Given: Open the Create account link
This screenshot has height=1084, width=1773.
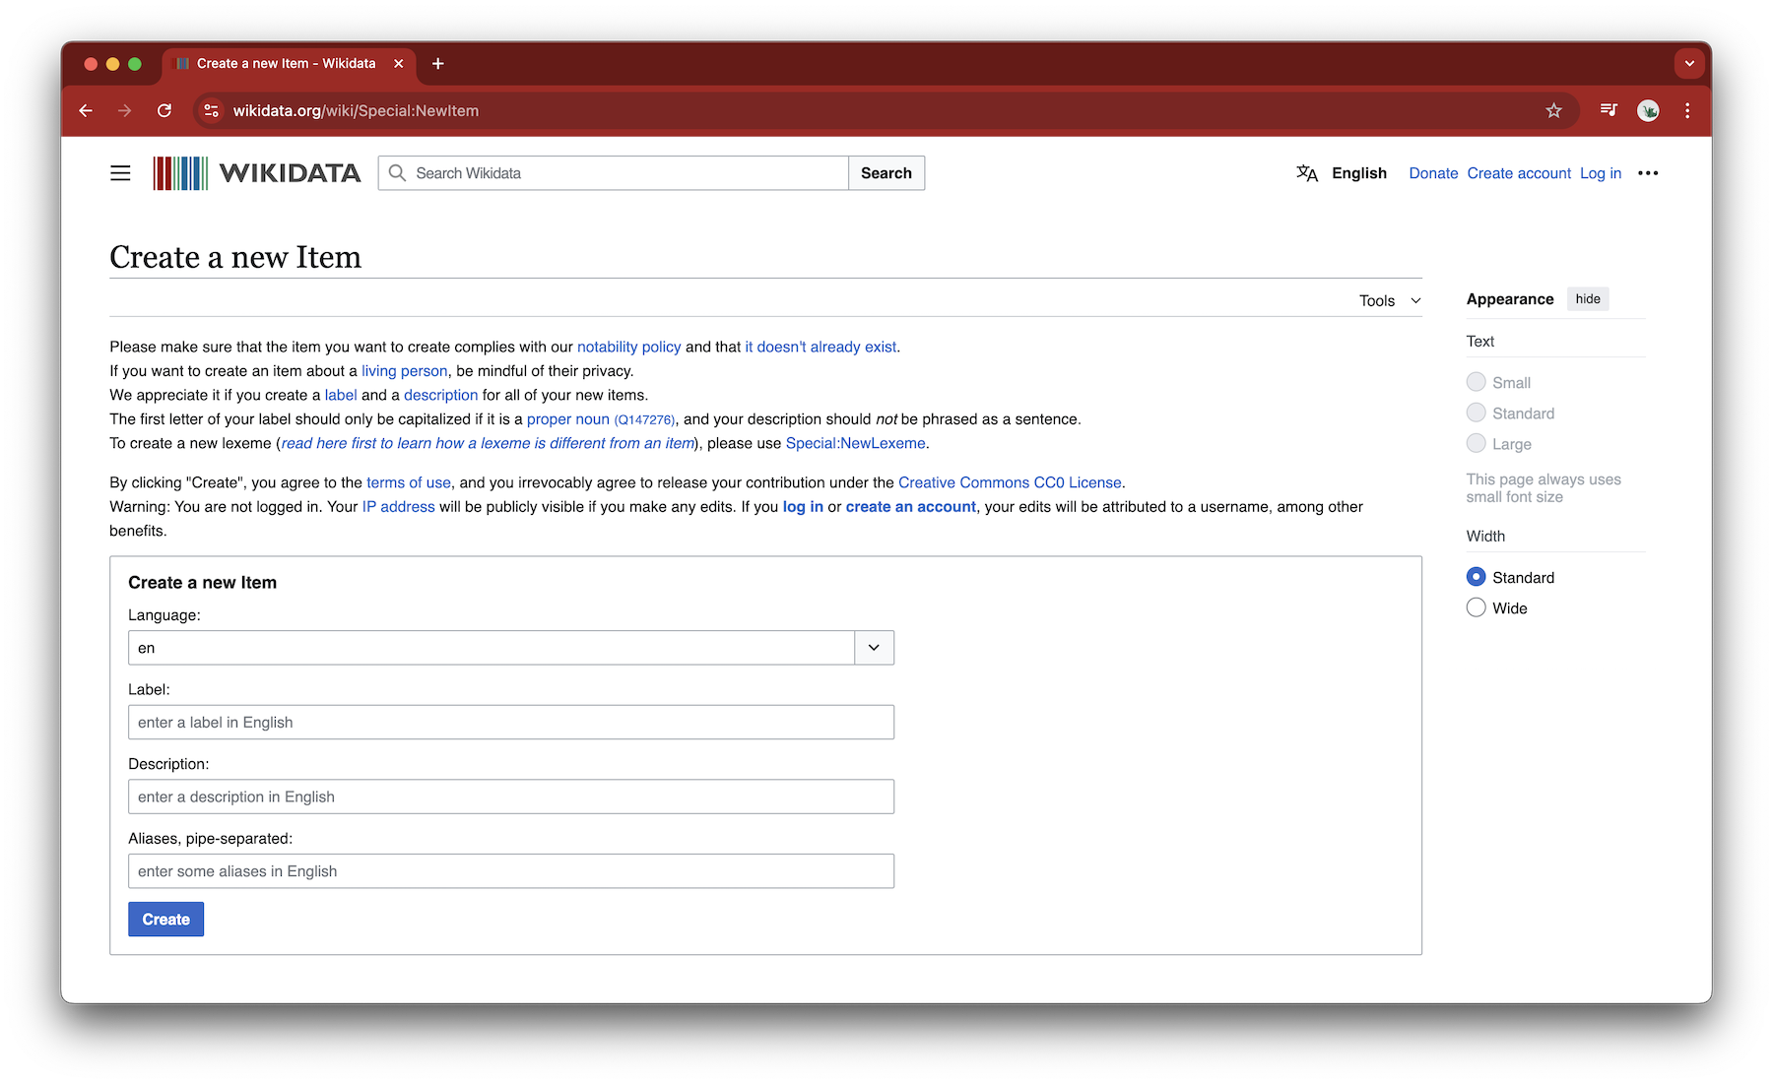Looking at the screenshot, I should click(1519, 173).
